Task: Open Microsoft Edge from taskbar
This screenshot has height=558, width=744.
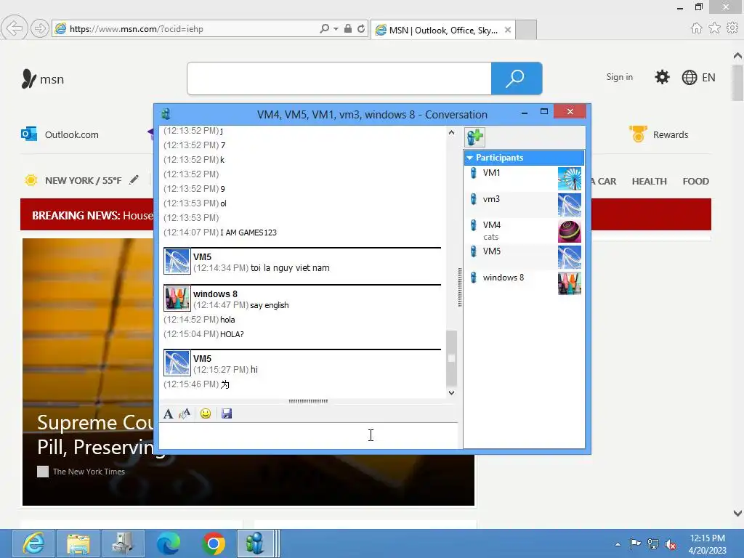Action: pos(168,543)
